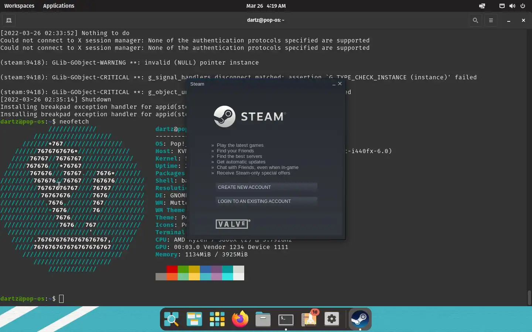Click the Steam dialog title bar text

197,84
